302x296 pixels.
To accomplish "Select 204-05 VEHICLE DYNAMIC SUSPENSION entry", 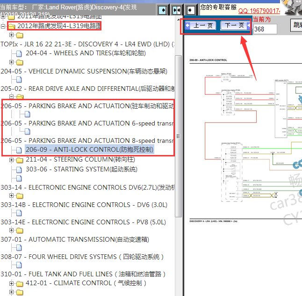I will [x=84, y=71].
